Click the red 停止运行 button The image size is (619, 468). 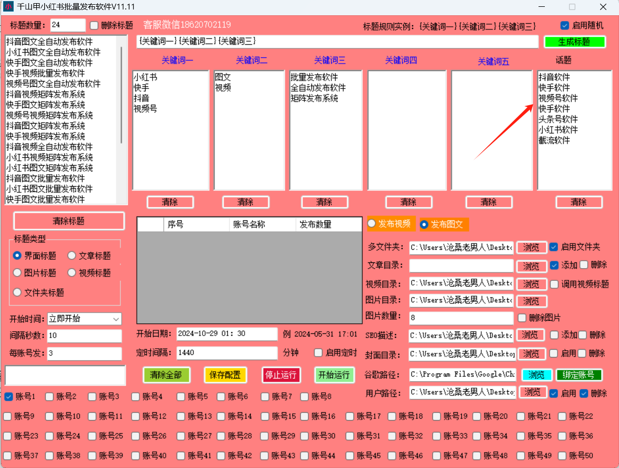coord(281,375)
